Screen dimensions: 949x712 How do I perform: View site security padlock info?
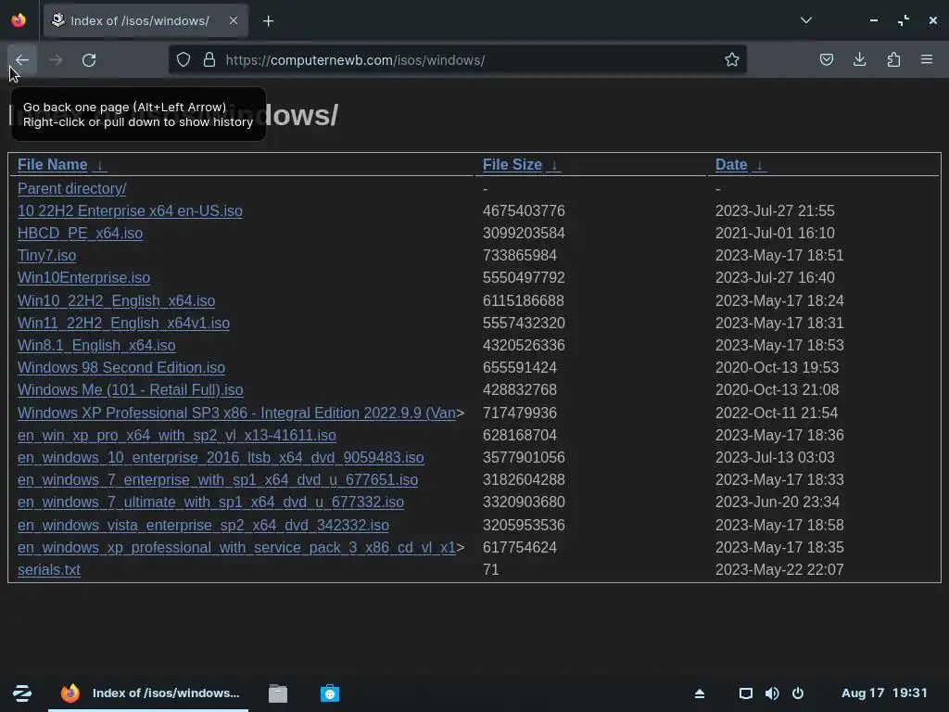(209, 60)
